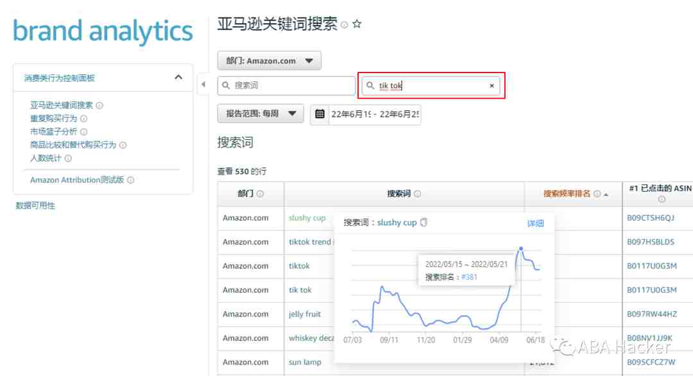
Task: Open ASIN B097HSBLDS
Action: click(x=651, y=242)
